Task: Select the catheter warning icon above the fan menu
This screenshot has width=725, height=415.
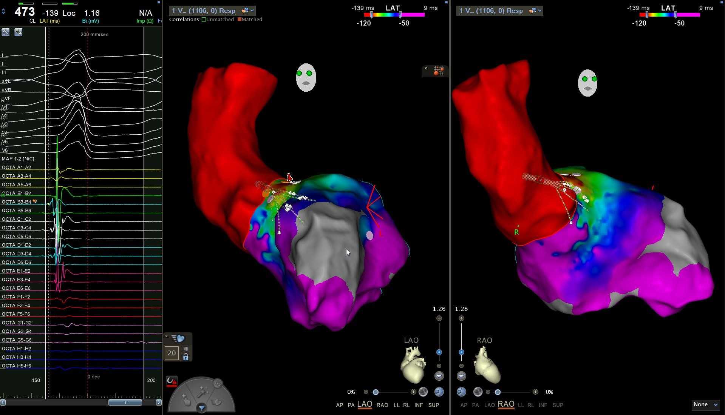Action: [172, 381]
